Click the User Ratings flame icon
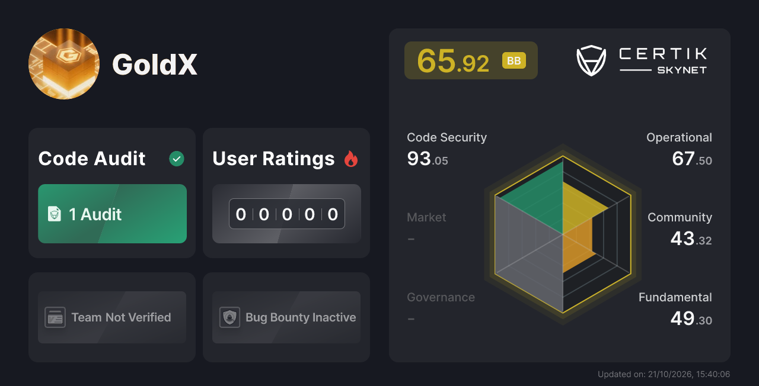Image resolution: width=759 pixels, height=386 pixels. 351,159
